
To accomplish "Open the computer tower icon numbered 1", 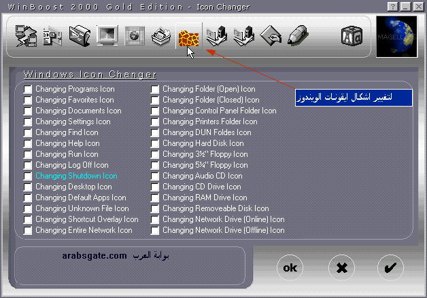I will point(216,35).
